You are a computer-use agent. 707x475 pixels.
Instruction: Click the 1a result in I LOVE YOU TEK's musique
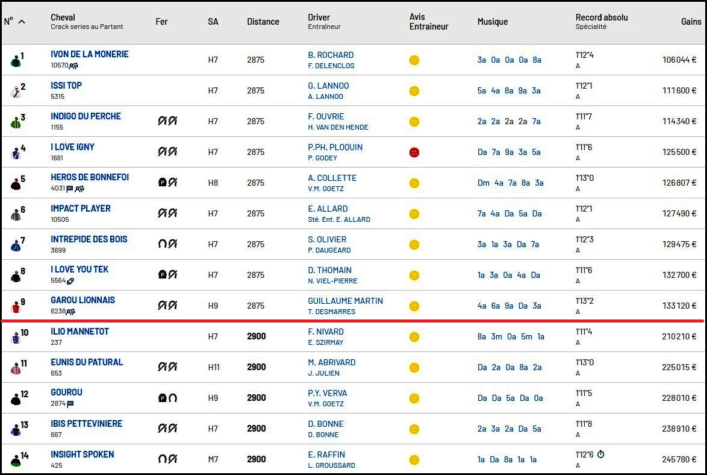pos(481,275)
